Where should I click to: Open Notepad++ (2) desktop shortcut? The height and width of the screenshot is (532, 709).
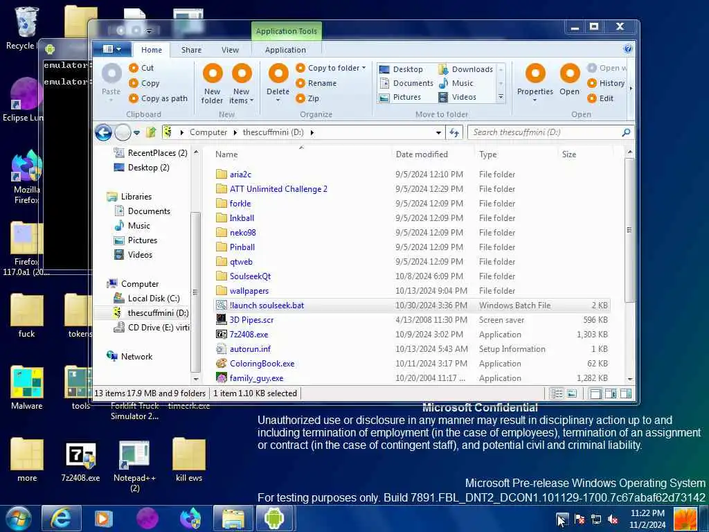tap(134, 466)
